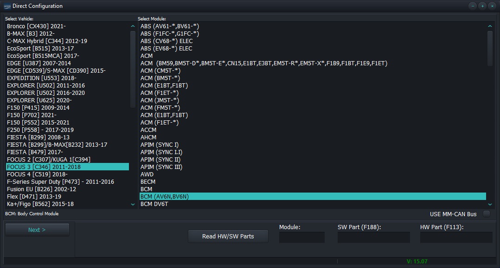Select FOCUS 4 [C519] 2018-
500x268 pixels.
[68, 174]
